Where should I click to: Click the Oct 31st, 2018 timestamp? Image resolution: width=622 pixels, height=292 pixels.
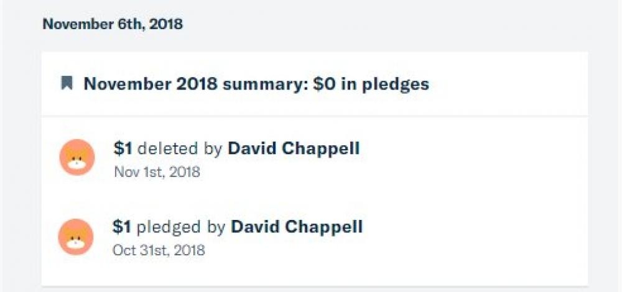(159, 250)
